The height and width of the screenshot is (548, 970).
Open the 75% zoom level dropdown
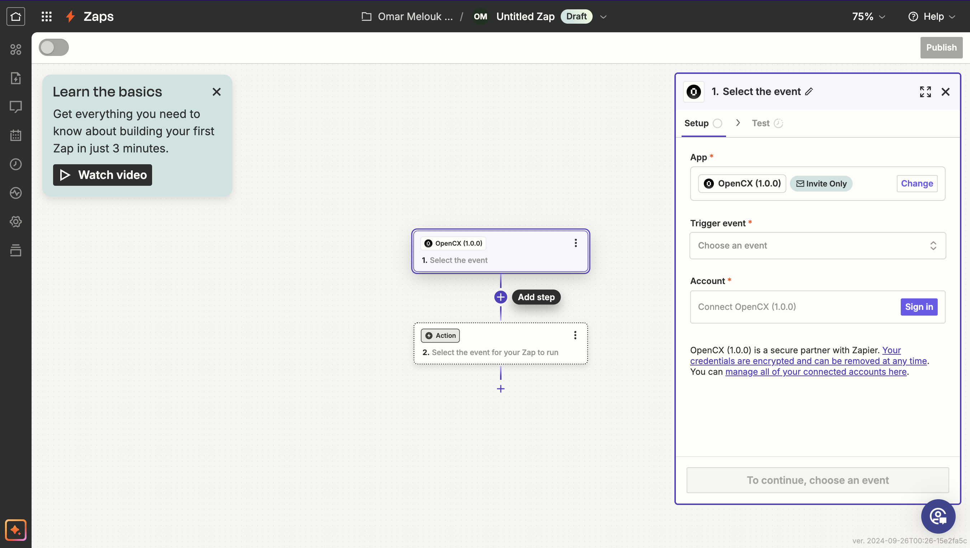868,16
